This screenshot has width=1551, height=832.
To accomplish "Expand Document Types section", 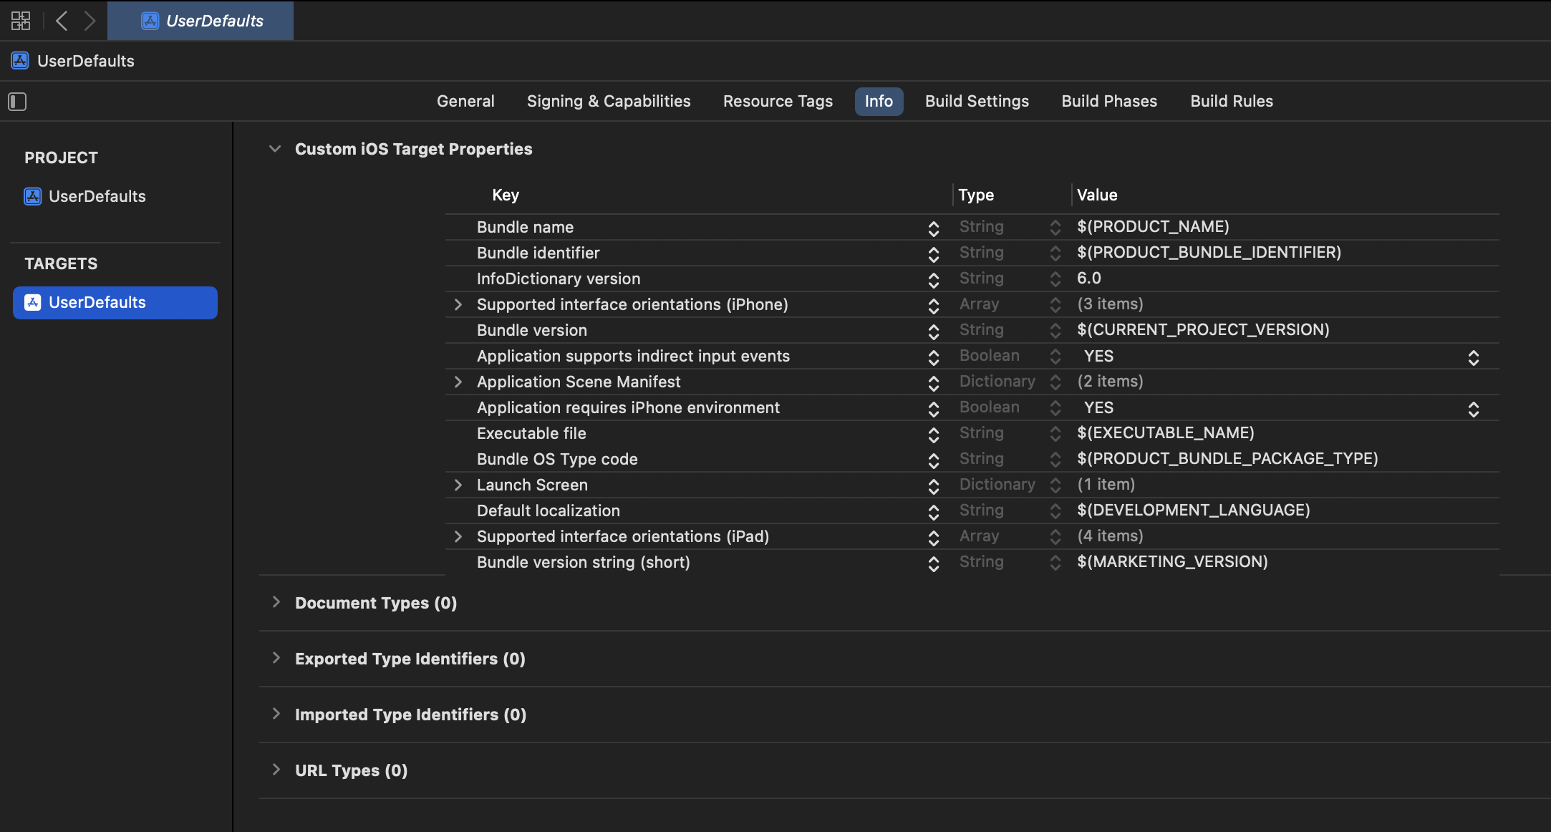I will (x=276, y=602).
